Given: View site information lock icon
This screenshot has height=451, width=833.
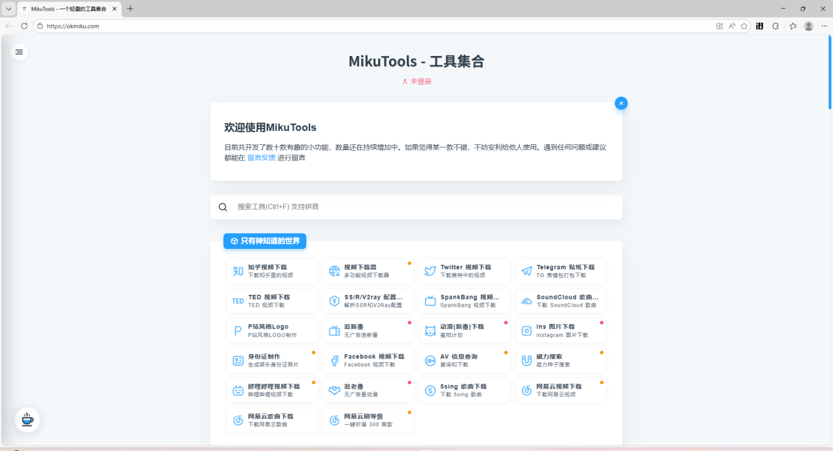Looking at the screenshot, I should (x=40, y=26).
